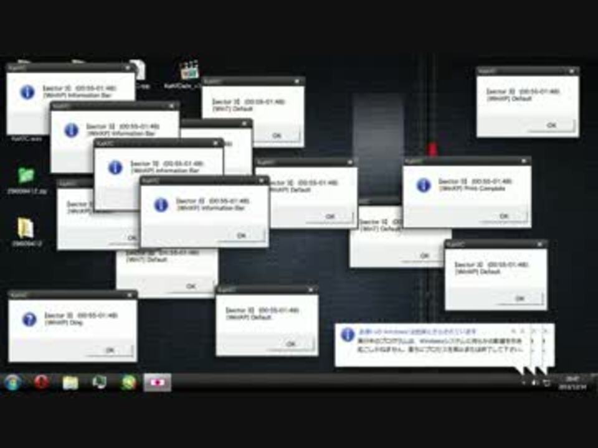The image size is (598, 448).
Task: Open the Windows Start menu orb
Action: click(x=12, y=382)
